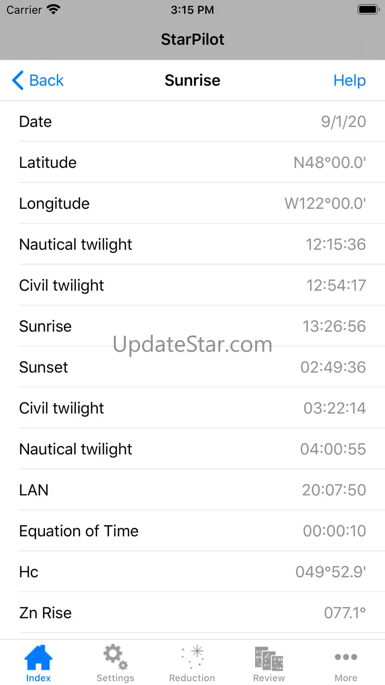Tap the Back chevron arrow
Viewport: 385px width, 685px height.
[18, 81]
